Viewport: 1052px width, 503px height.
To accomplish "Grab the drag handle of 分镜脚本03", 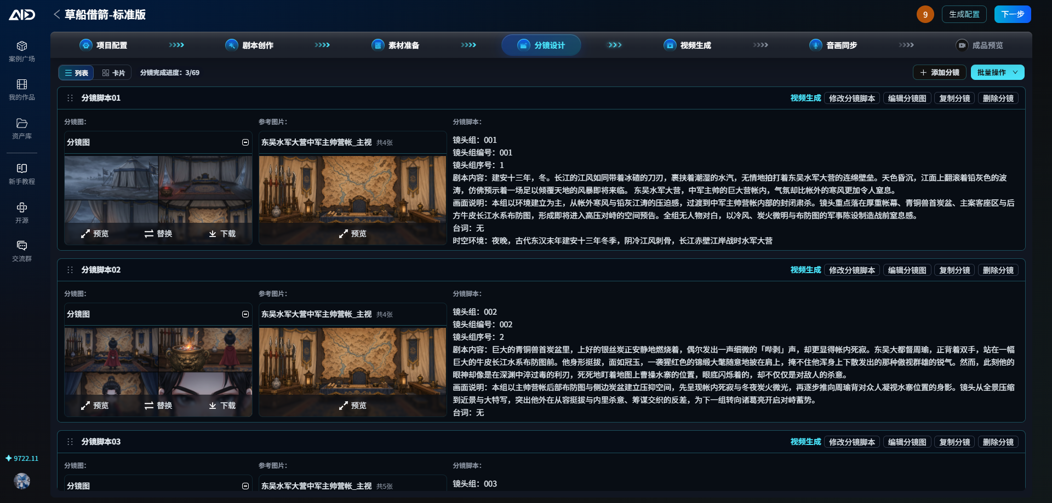I will click(x=70, y=442).
